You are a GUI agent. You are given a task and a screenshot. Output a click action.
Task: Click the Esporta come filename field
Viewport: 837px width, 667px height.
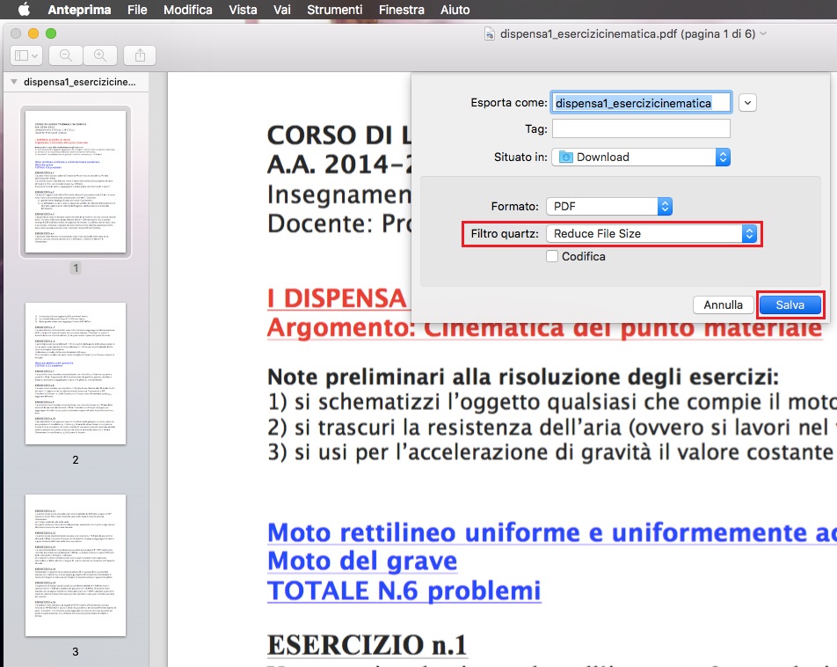coord(641,103)
